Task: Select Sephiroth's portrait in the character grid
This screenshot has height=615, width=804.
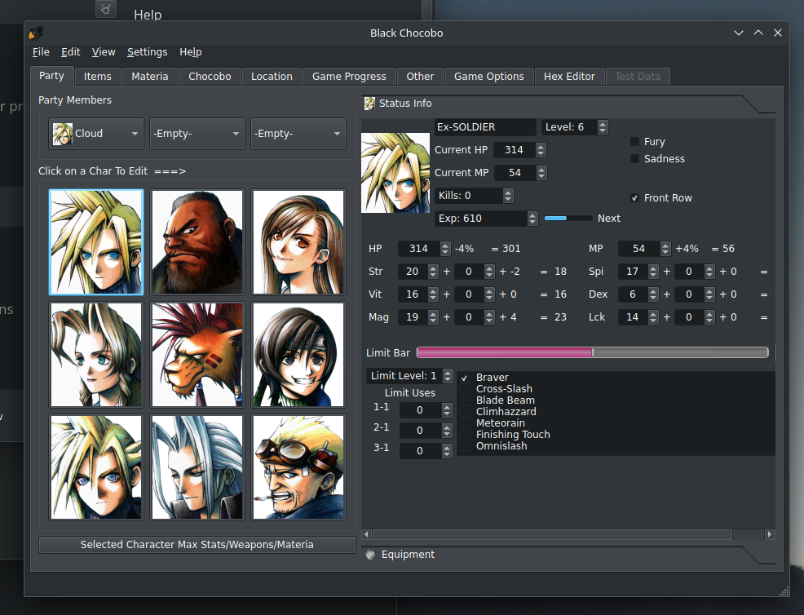Action: (197, 467)
